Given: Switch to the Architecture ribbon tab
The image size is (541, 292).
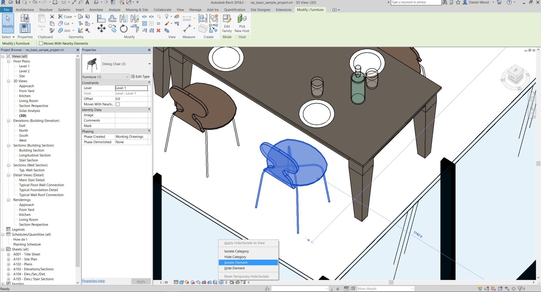Looking at the screenshot, I should point(25,10).
